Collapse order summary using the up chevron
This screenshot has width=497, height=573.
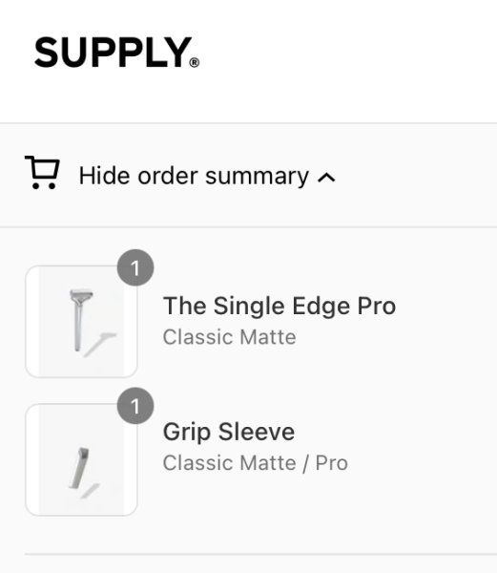[326, 178]
